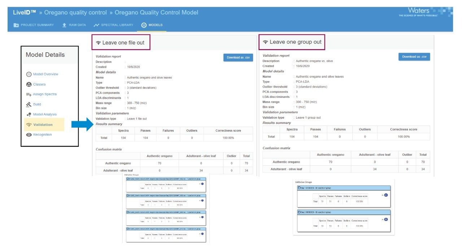Click 100.00% correctness score in group-out summary
Image resolution: width=462 pixels, height=250 pixels.
pos(404,137)
